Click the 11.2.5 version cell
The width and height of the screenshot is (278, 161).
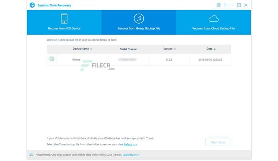click(x=169, y=60)
